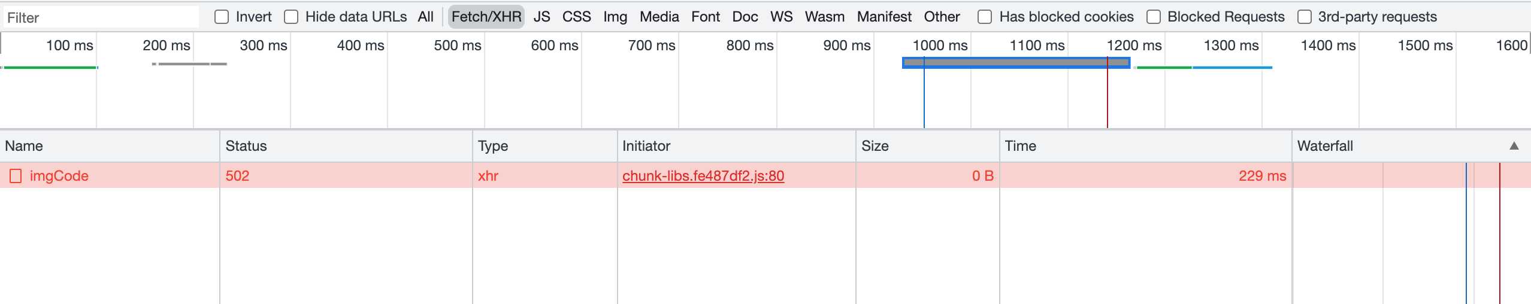Image resolution: width=1531 pixels, height=304 pixels.
Task: Show All request types
Action: pyautogui.click(x=425, y=17)
